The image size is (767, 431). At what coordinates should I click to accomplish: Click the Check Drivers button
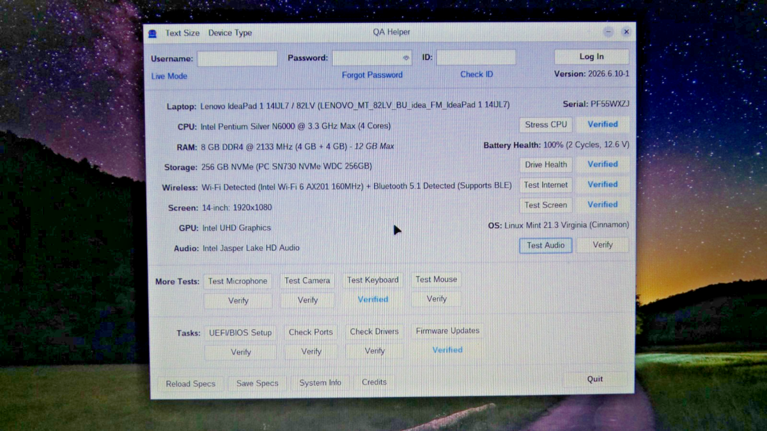(375, 331)
